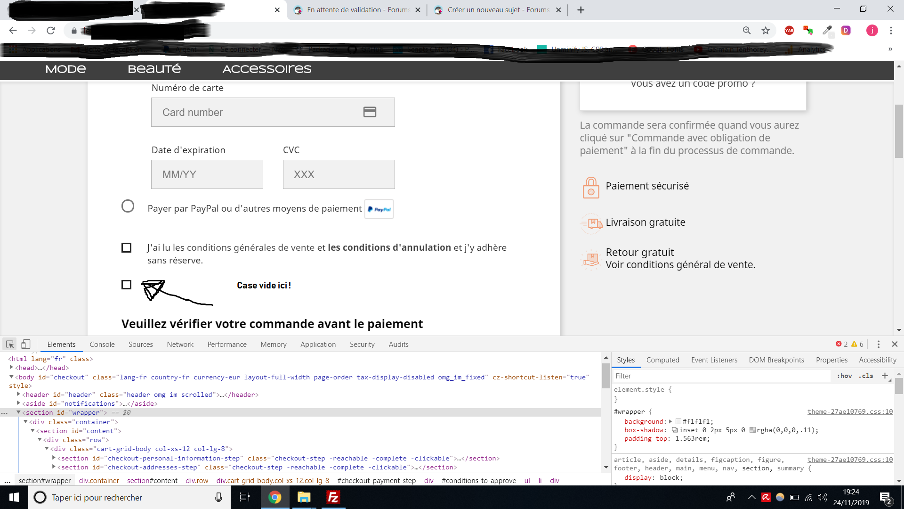Open DevTools three-dot customize menu

click(x=878, y=345)
